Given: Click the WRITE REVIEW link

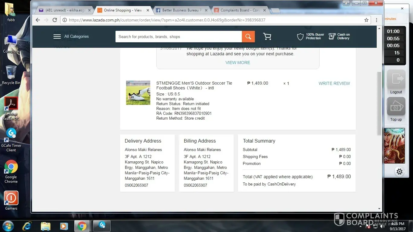Looking at the screenshot, I should tap(334, 83).
